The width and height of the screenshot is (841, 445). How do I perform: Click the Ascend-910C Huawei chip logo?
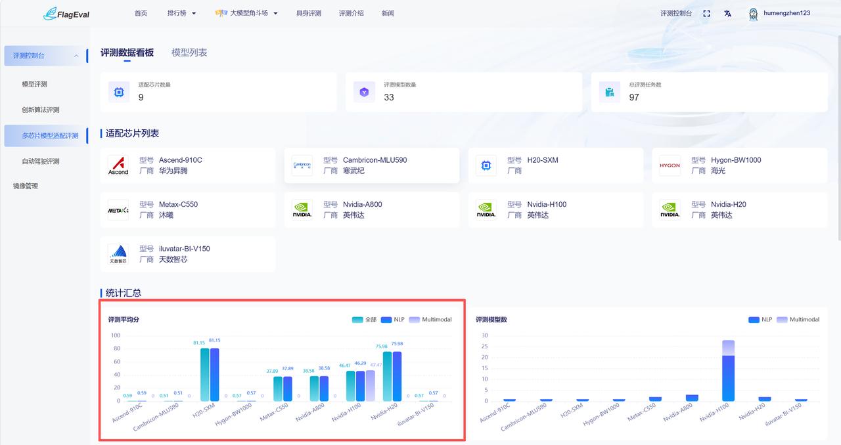point(118,165)
